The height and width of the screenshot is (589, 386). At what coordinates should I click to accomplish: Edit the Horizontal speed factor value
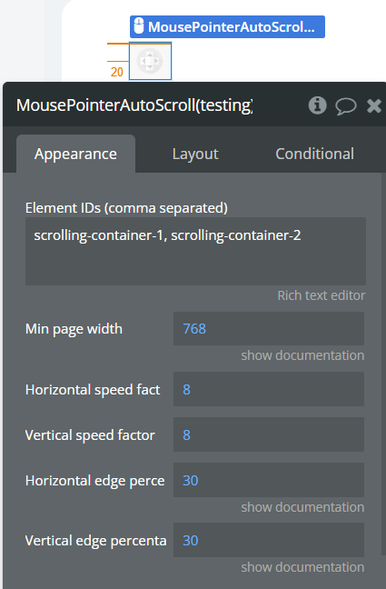269,389
